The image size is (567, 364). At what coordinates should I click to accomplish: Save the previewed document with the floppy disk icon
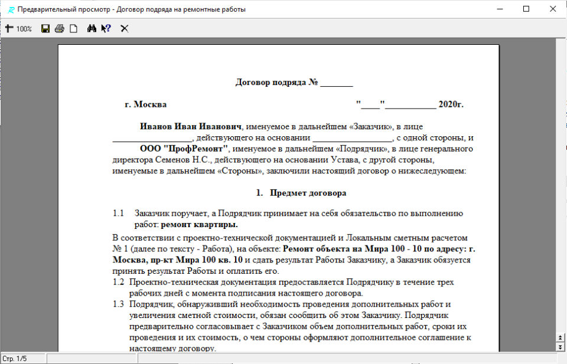point(45,28)
